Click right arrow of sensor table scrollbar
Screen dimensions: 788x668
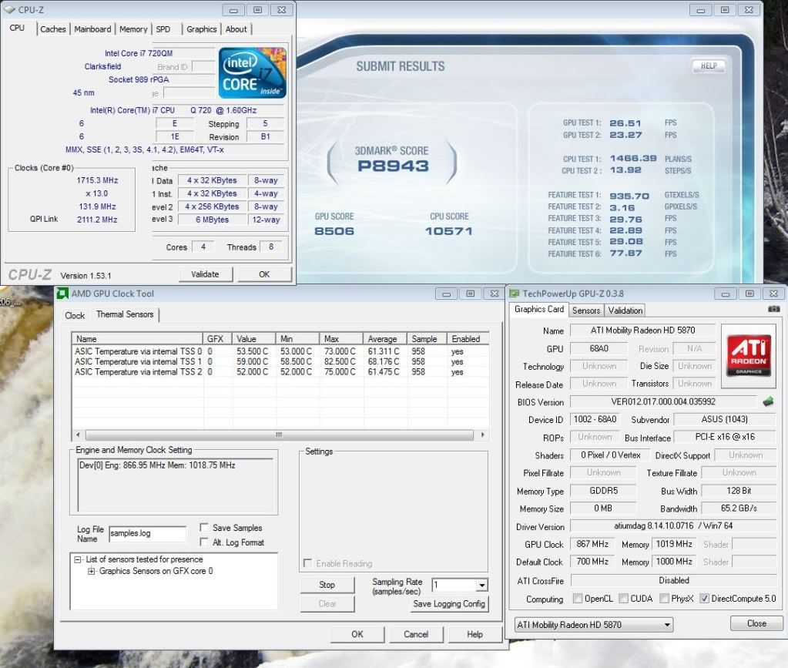tap(483, 435)
